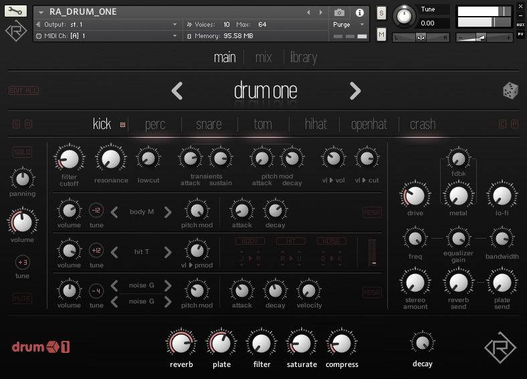This screenshot has width=527, height=379.
Task: Adjust the filter cutoff knob
Action: click(70, 159)
